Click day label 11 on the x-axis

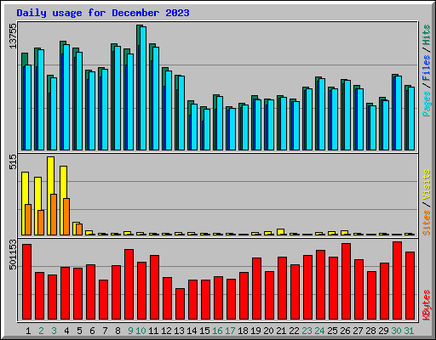153,331
